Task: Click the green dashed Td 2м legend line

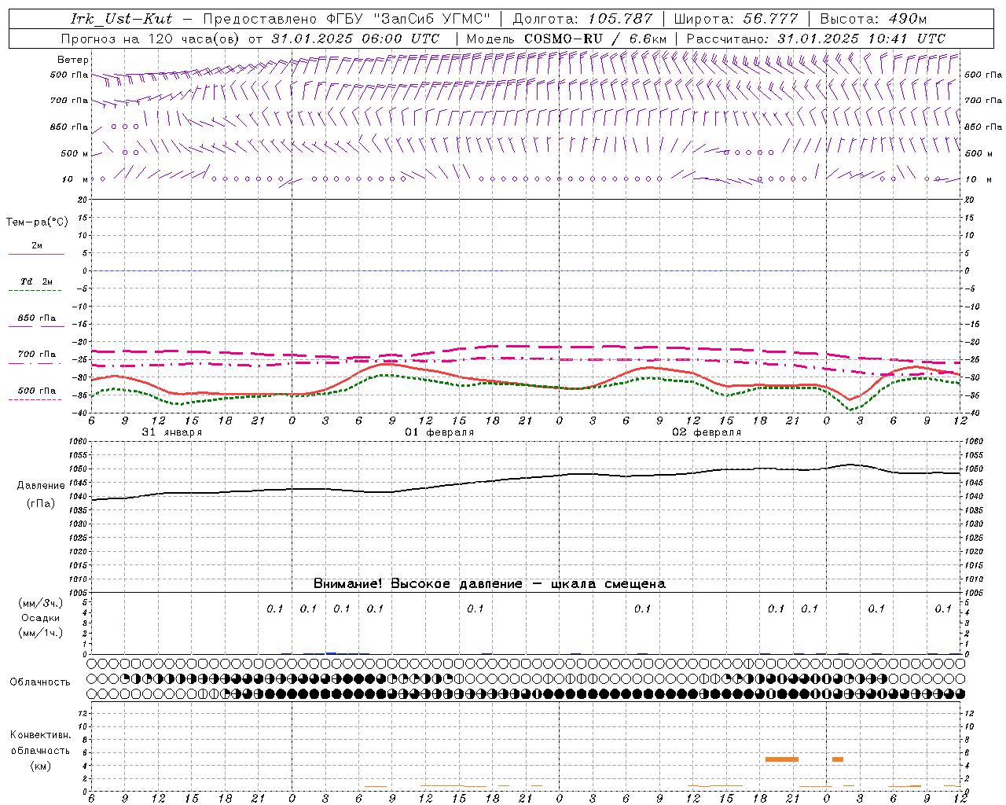Action: (35, 291)
